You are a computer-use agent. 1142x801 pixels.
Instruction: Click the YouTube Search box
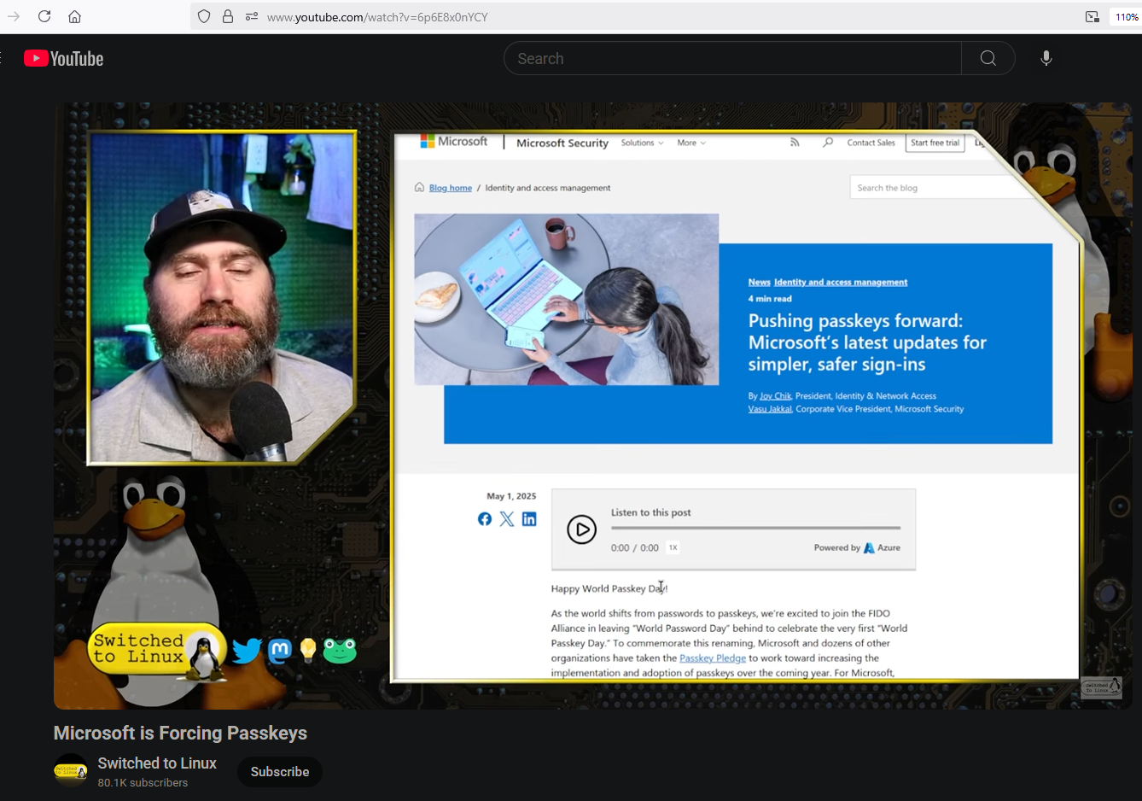click(x=733, y=58)
